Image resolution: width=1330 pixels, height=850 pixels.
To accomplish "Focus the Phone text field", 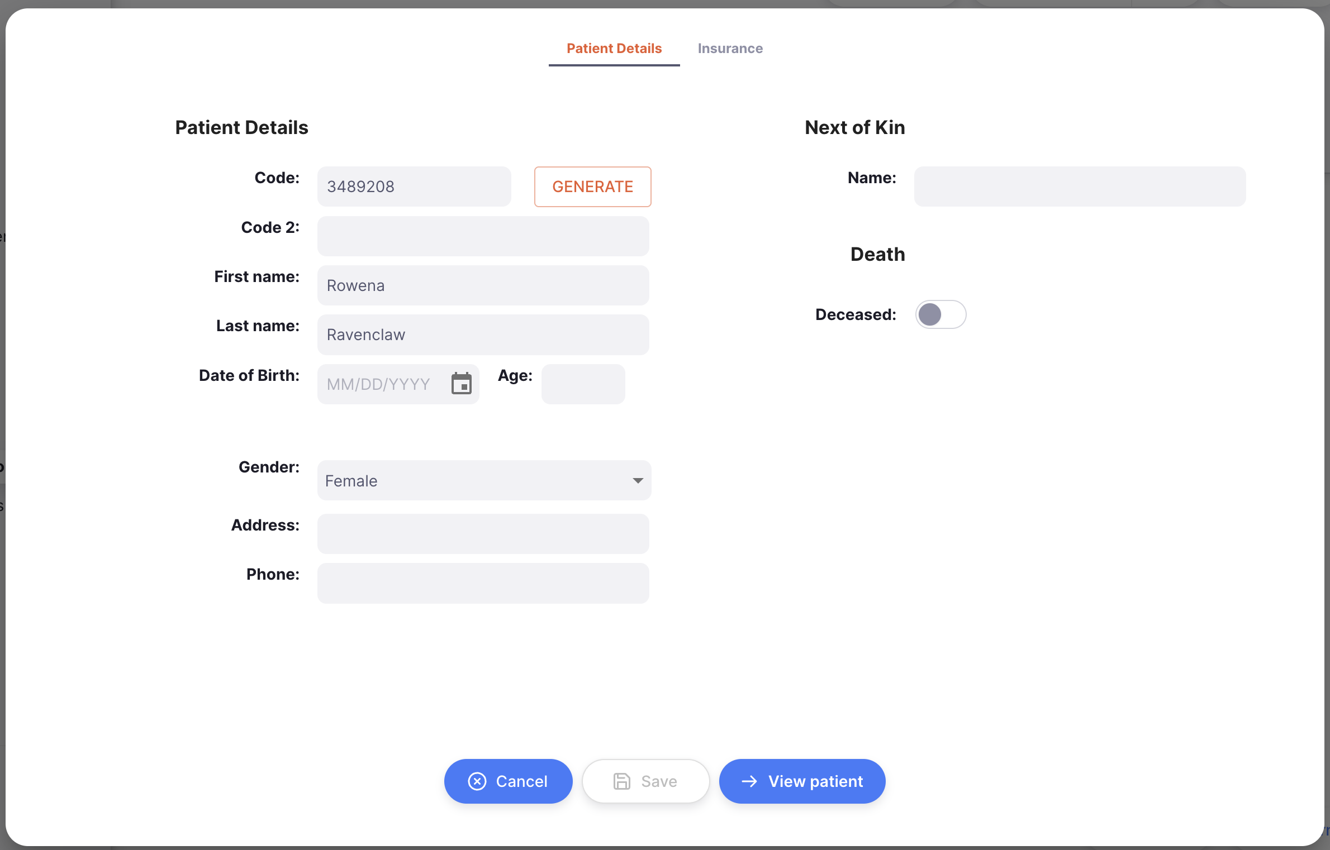I will [x=483, y=583].
